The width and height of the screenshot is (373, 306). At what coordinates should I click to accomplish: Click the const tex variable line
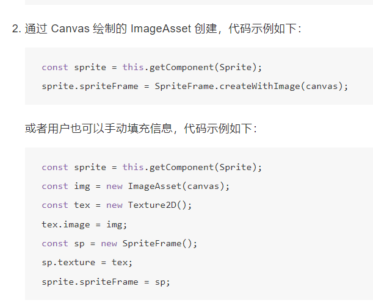(x=117, y=205)
